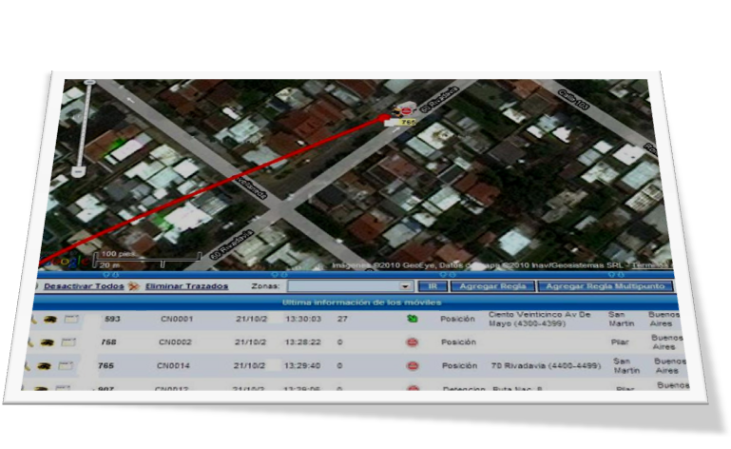Click address Ciento Veinticinco Av De Mayo
731x449 pixels.
(x=539, y=319)
